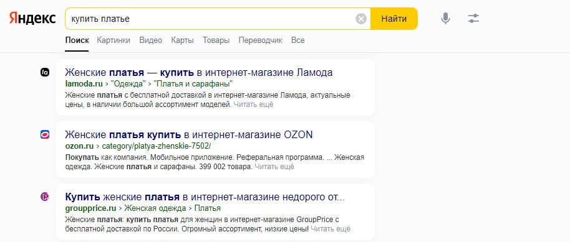Switch to the Картинки tab
The height and width of the screenshot is (242, 570).
(114, 40)
